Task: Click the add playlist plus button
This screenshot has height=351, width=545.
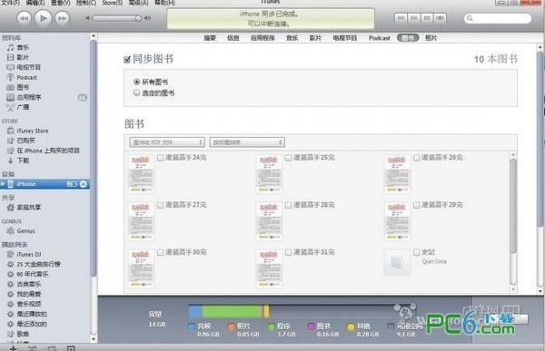Action: [x=13, y=348]
